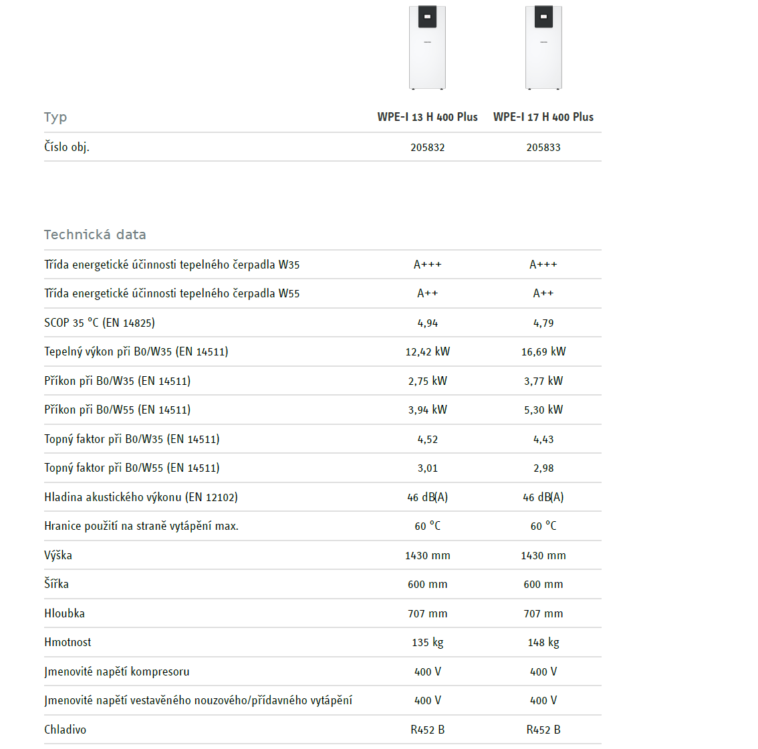
Task: Click the 148 kg weight value
Action: [x=543, y=643]
